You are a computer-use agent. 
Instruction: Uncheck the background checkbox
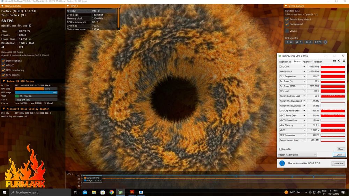click(287, 24)
